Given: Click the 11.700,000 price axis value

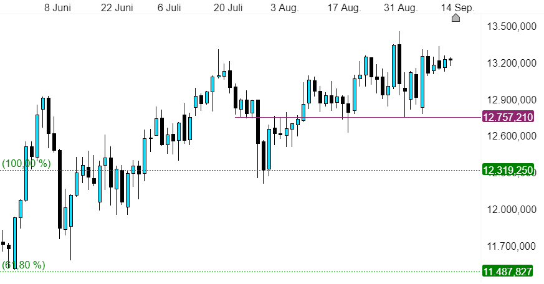Looking at the screenshot, I should pyautogui.click(x=512, y=246).
